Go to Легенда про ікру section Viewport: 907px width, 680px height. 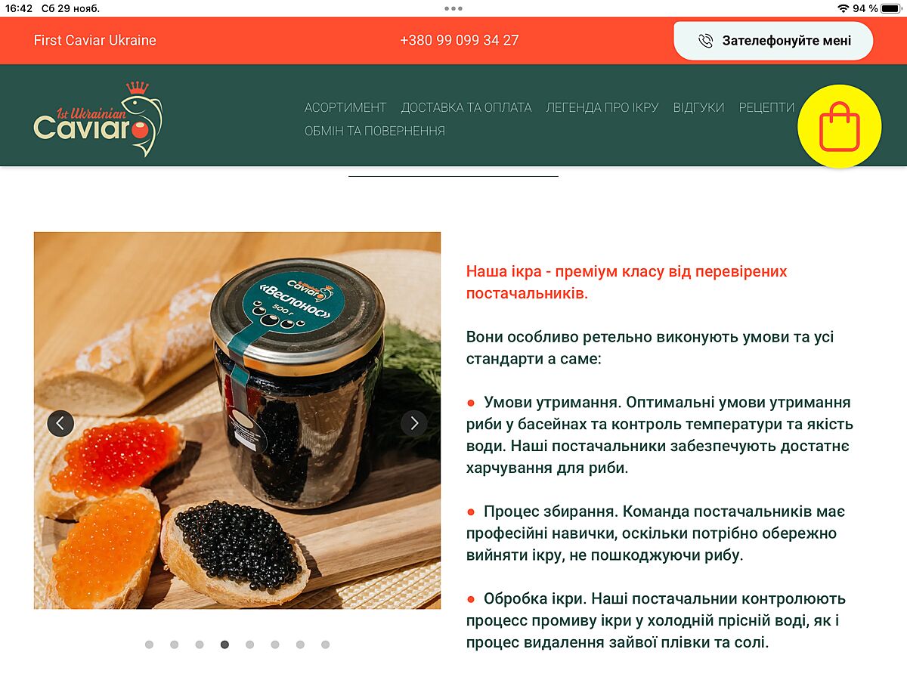(602, 107)
